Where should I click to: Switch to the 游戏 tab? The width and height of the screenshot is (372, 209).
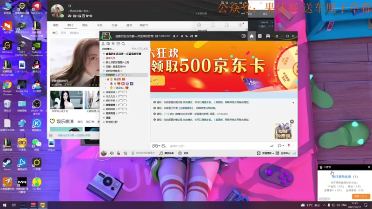tap(129, 25)
